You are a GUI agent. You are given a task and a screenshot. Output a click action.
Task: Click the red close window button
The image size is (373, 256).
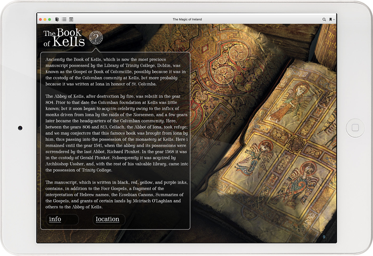click(x=41, y=19)
